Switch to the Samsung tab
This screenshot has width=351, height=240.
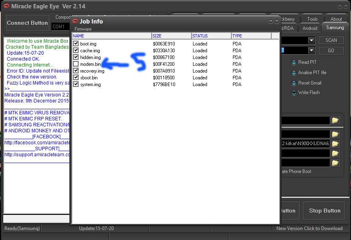coord(335,28)
